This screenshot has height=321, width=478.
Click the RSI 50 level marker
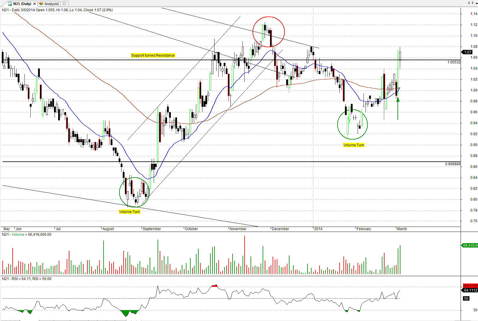point(466,299)
